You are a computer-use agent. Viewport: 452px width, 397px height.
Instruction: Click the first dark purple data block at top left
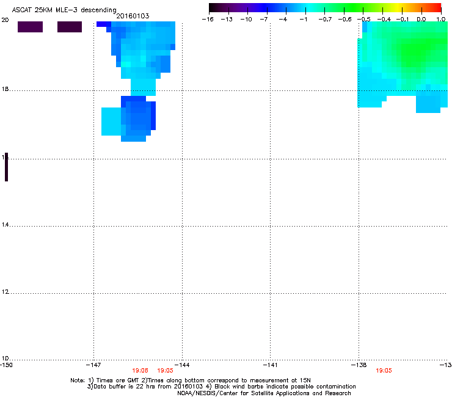click(x=31, y=27)
